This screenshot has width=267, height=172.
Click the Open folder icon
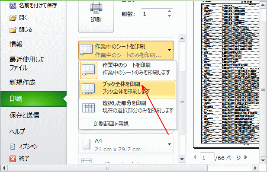[x=13, y=18]
